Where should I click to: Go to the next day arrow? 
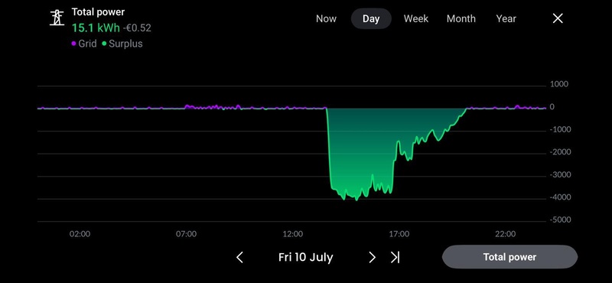pyautogui.click(x=372, y=257)
